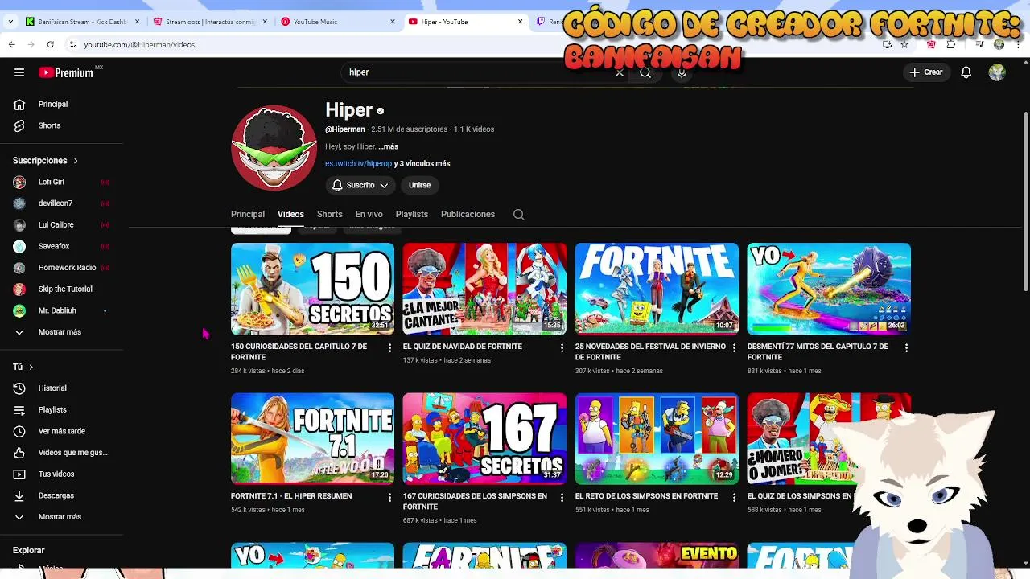The image size is (1030, 579).
Task: Play the 25 Novedades Festival thumbnail
Action: coord(657,289)
